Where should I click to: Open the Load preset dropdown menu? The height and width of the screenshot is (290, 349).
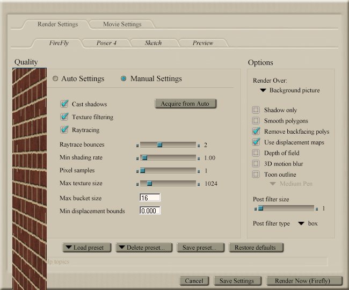87,248
